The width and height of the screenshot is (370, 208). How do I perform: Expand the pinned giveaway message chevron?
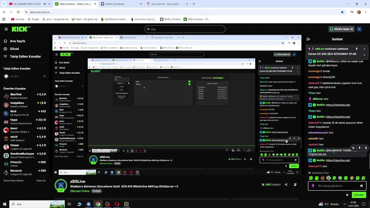pyautogui.click(x=364, y=55)
